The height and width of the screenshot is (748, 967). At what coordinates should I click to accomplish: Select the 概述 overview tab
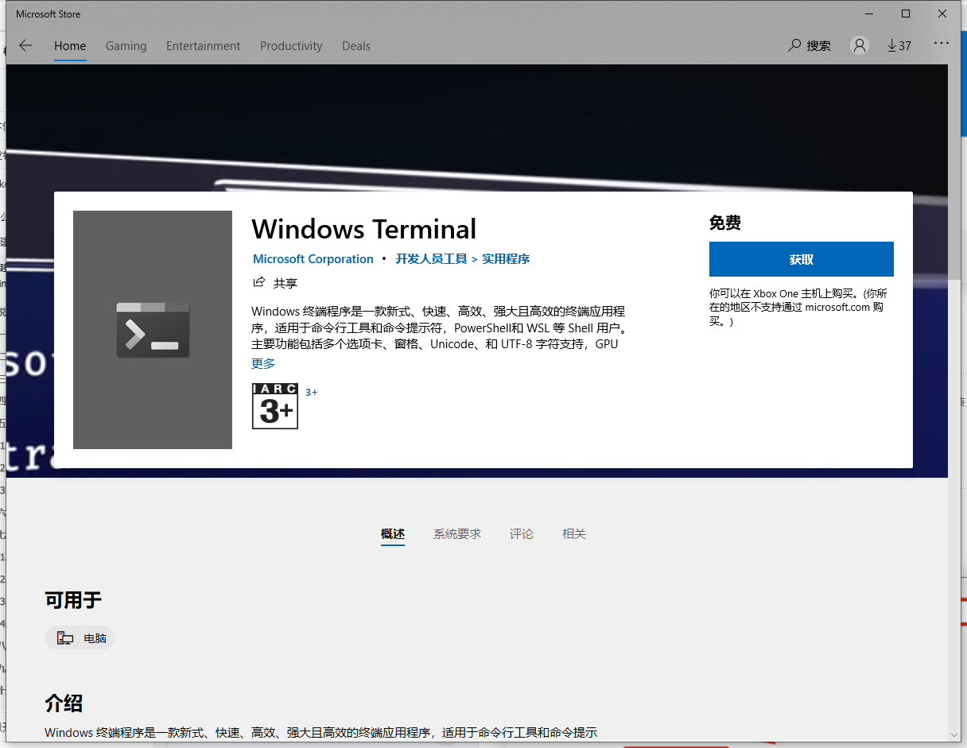393,534
